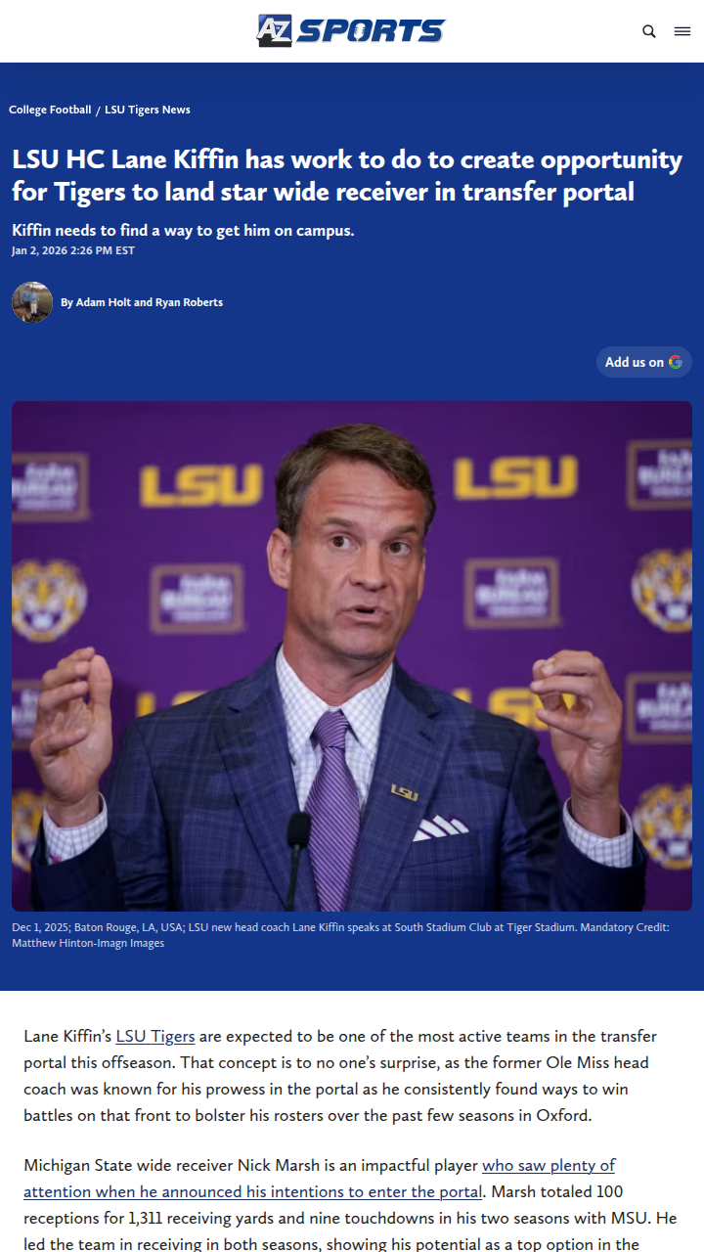704x1252 pixels.
Task: Click the first paragraph about transfer portal
Action: 340,1075
